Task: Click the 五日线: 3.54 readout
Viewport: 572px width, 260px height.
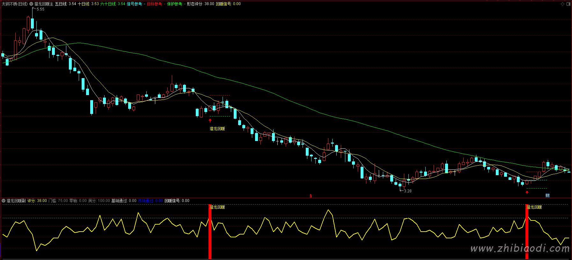Action: coord(66,4)
